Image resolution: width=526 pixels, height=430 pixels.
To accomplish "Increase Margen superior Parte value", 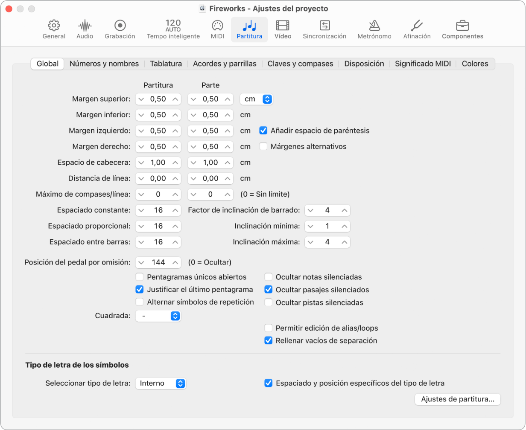I will click(x=227, y=99).
